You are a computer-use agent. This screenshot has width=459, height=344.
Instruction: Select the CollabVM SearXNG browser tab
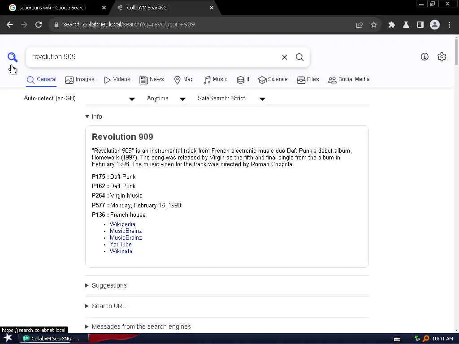(165, 8)
